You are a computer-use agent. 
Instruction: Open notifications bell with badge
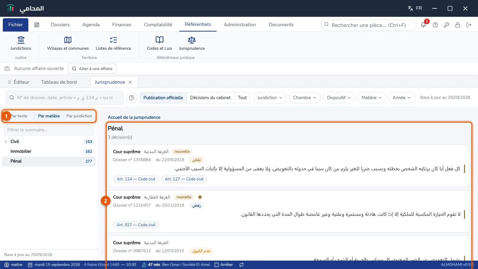(x=424, y=25)
